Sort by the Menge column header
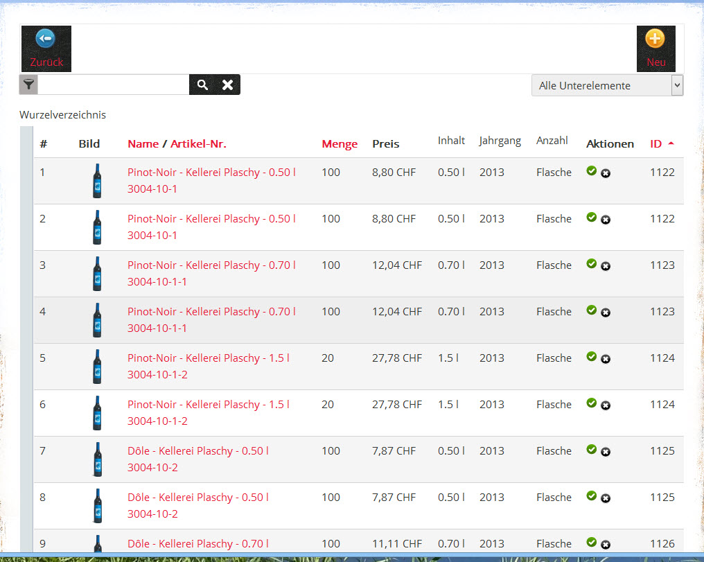 (x=340, y=144)
